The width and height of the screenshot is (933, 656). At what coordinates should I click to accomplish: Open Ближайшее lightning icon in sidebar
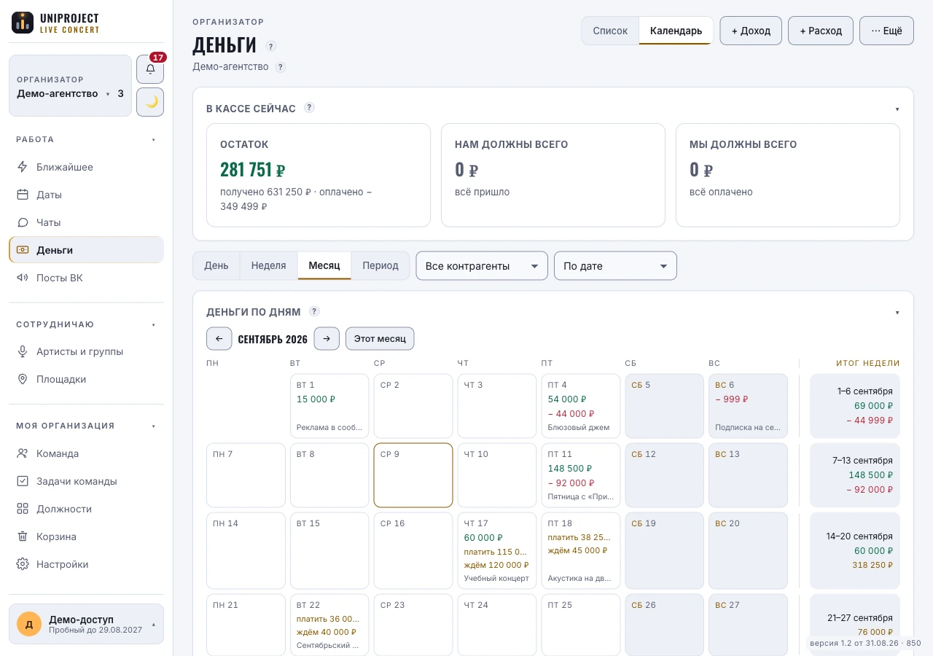click(23, 167)
